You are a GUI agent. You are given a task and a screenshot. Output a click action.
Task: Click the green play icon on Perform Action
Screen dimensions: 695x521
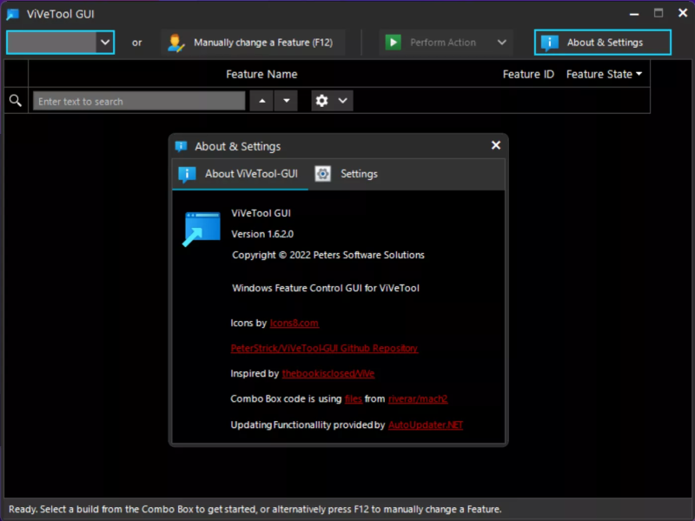(x=394, y=42)
